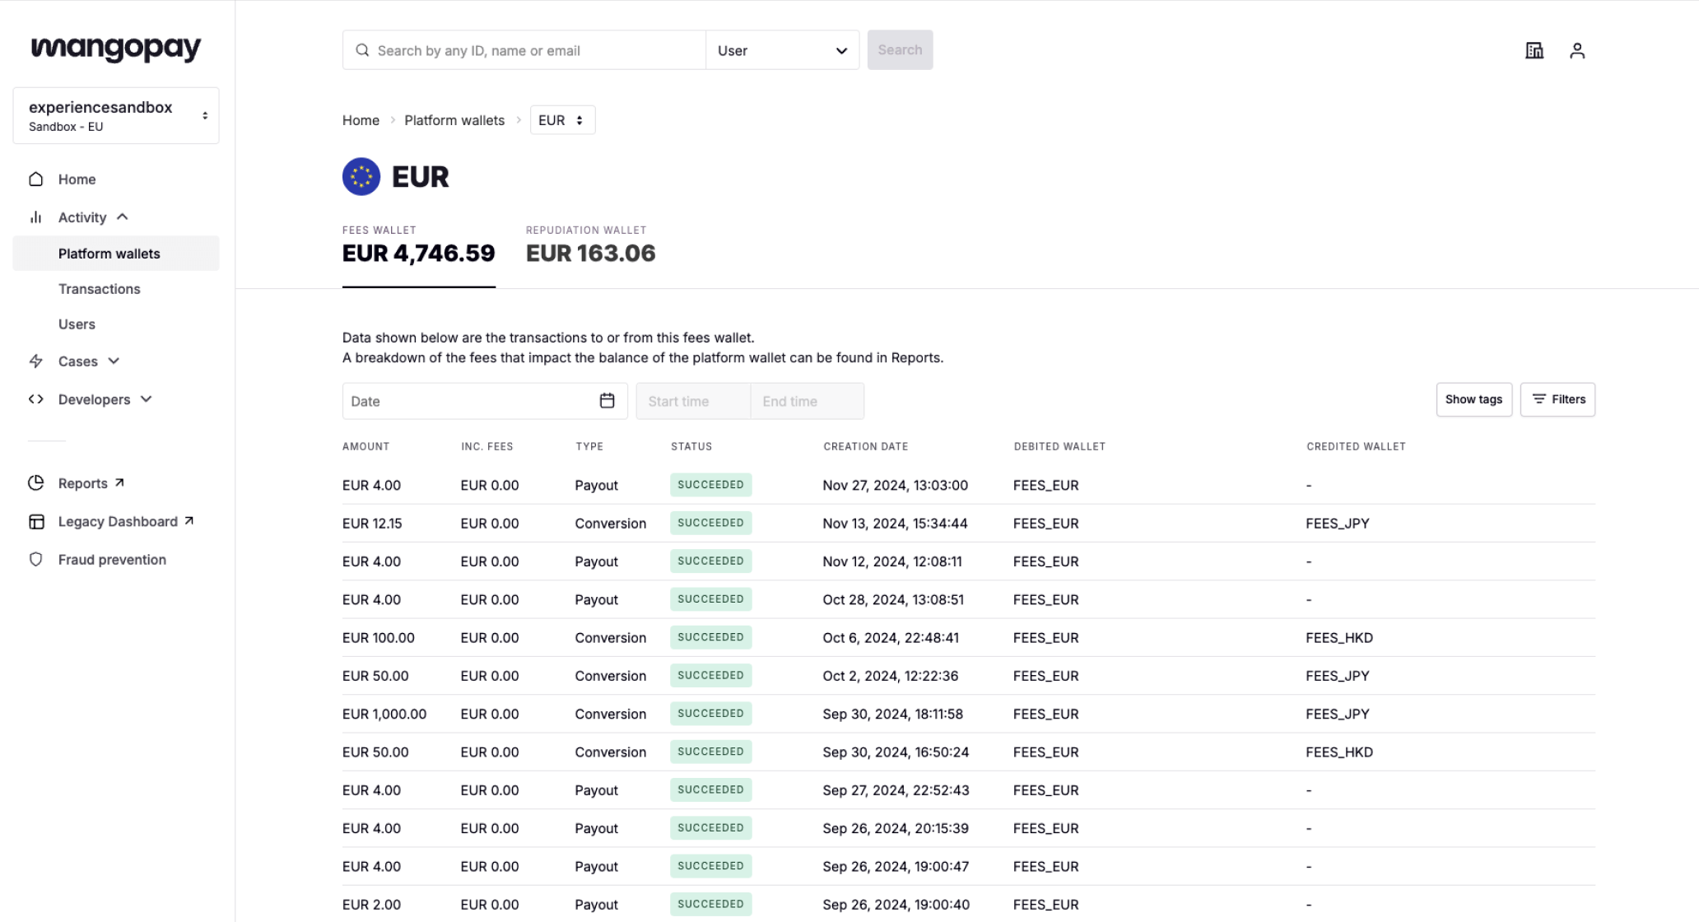Click external arrow next to Legacy Dashboard
This screenshot has height=922, width=1699.
[x=189, y=520]
